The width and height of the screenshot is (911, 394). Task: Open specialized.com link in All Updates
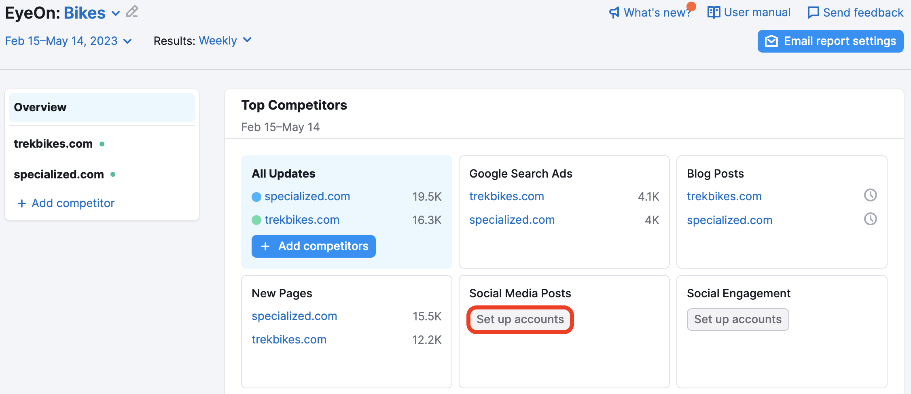click(307, 197)
